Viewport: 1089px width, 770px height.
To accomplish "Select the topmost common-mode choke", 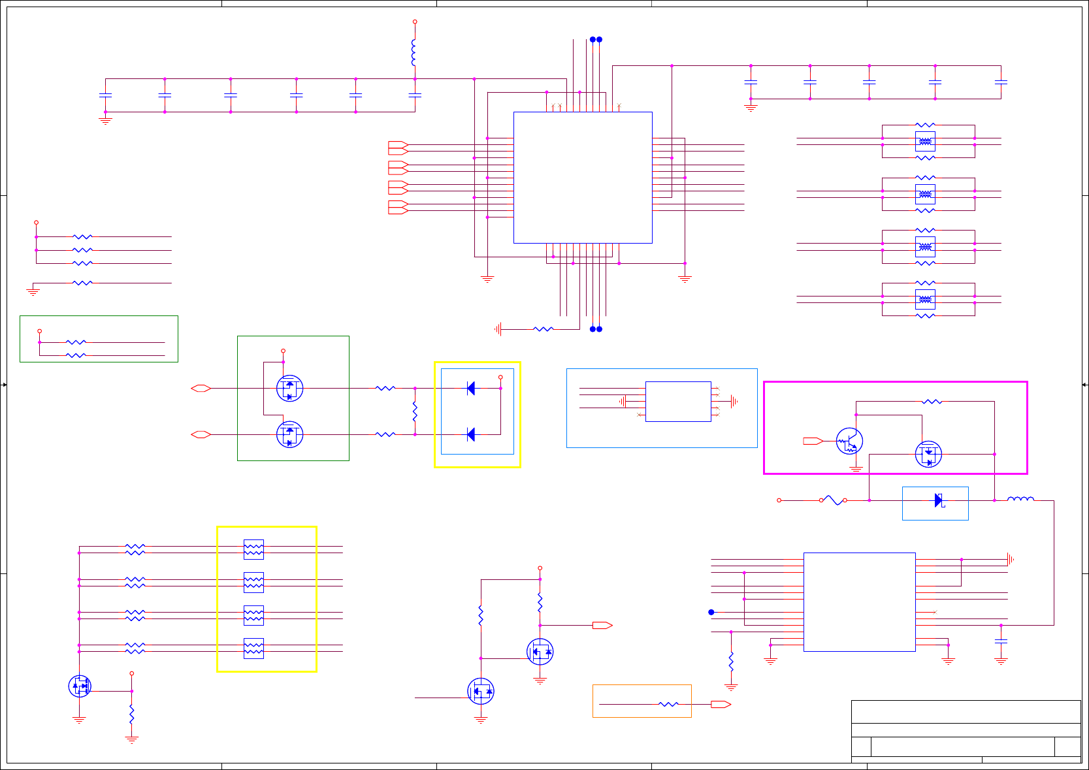I will 925,141.
